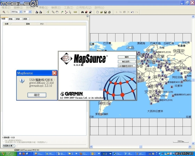The width and height of the screenshot is (195, 156).
Task: Select the Selection arrow tool
Action: coord(70,12)
